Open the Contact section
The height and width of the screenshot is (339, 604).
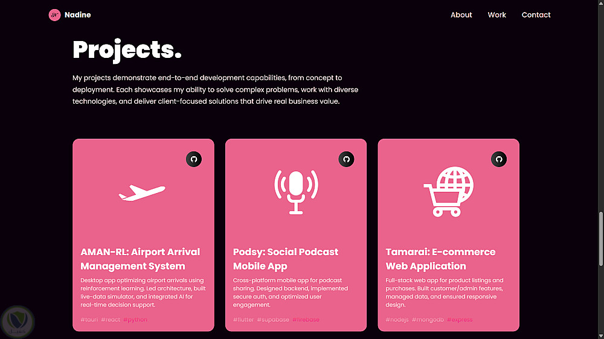(x=536, y=15)
